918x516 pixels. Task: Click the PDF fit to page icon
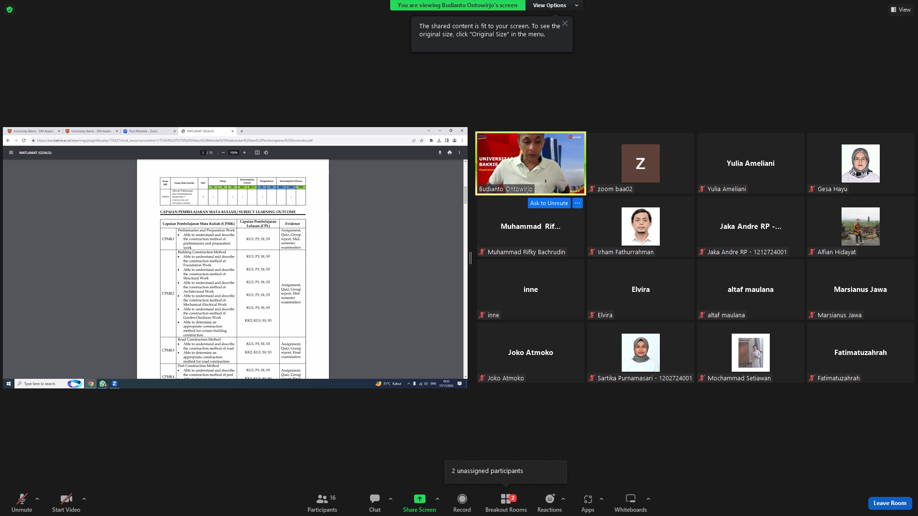tap(257, 153)
